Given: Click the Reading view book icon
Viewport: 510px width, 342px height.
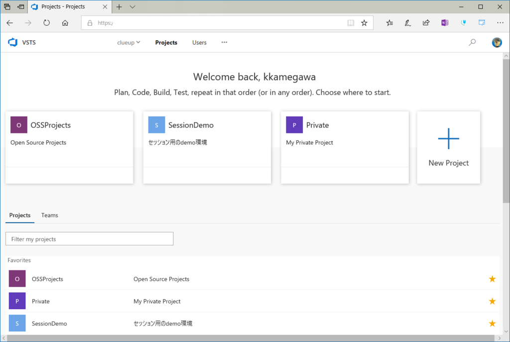Looking at the screenshot, I should tap(351, 23).
